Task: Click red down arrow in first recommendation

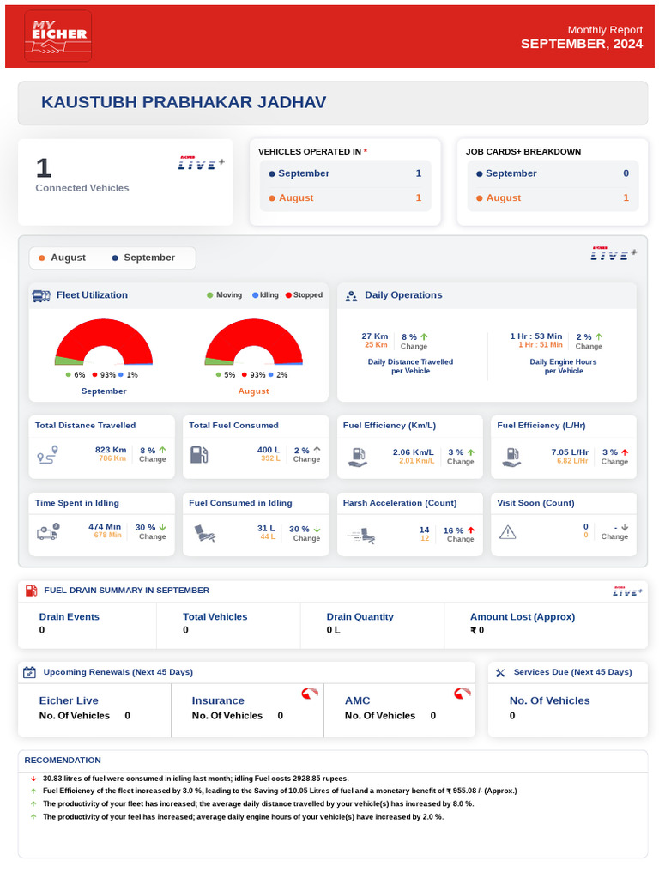Action: click(33, 779)
